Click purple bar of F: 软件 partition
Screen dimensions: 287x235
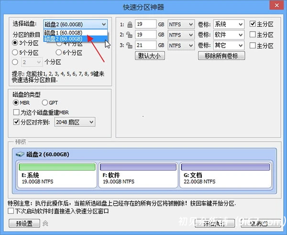[x=138, y=167]
